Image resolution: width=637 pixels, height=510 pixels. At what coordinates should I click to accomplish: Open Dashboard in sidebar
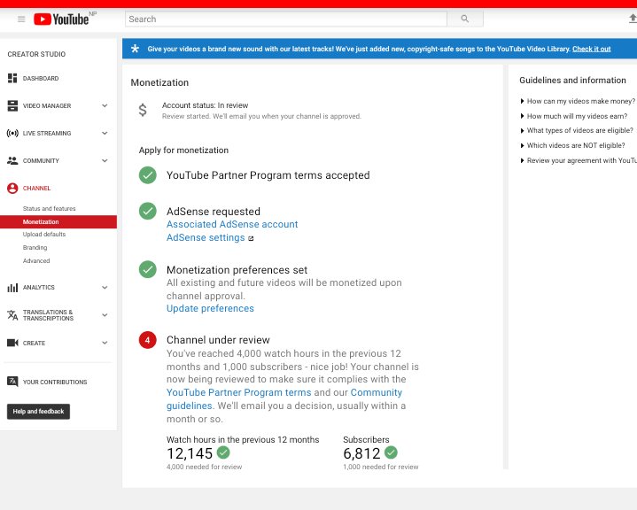point(41,79)
